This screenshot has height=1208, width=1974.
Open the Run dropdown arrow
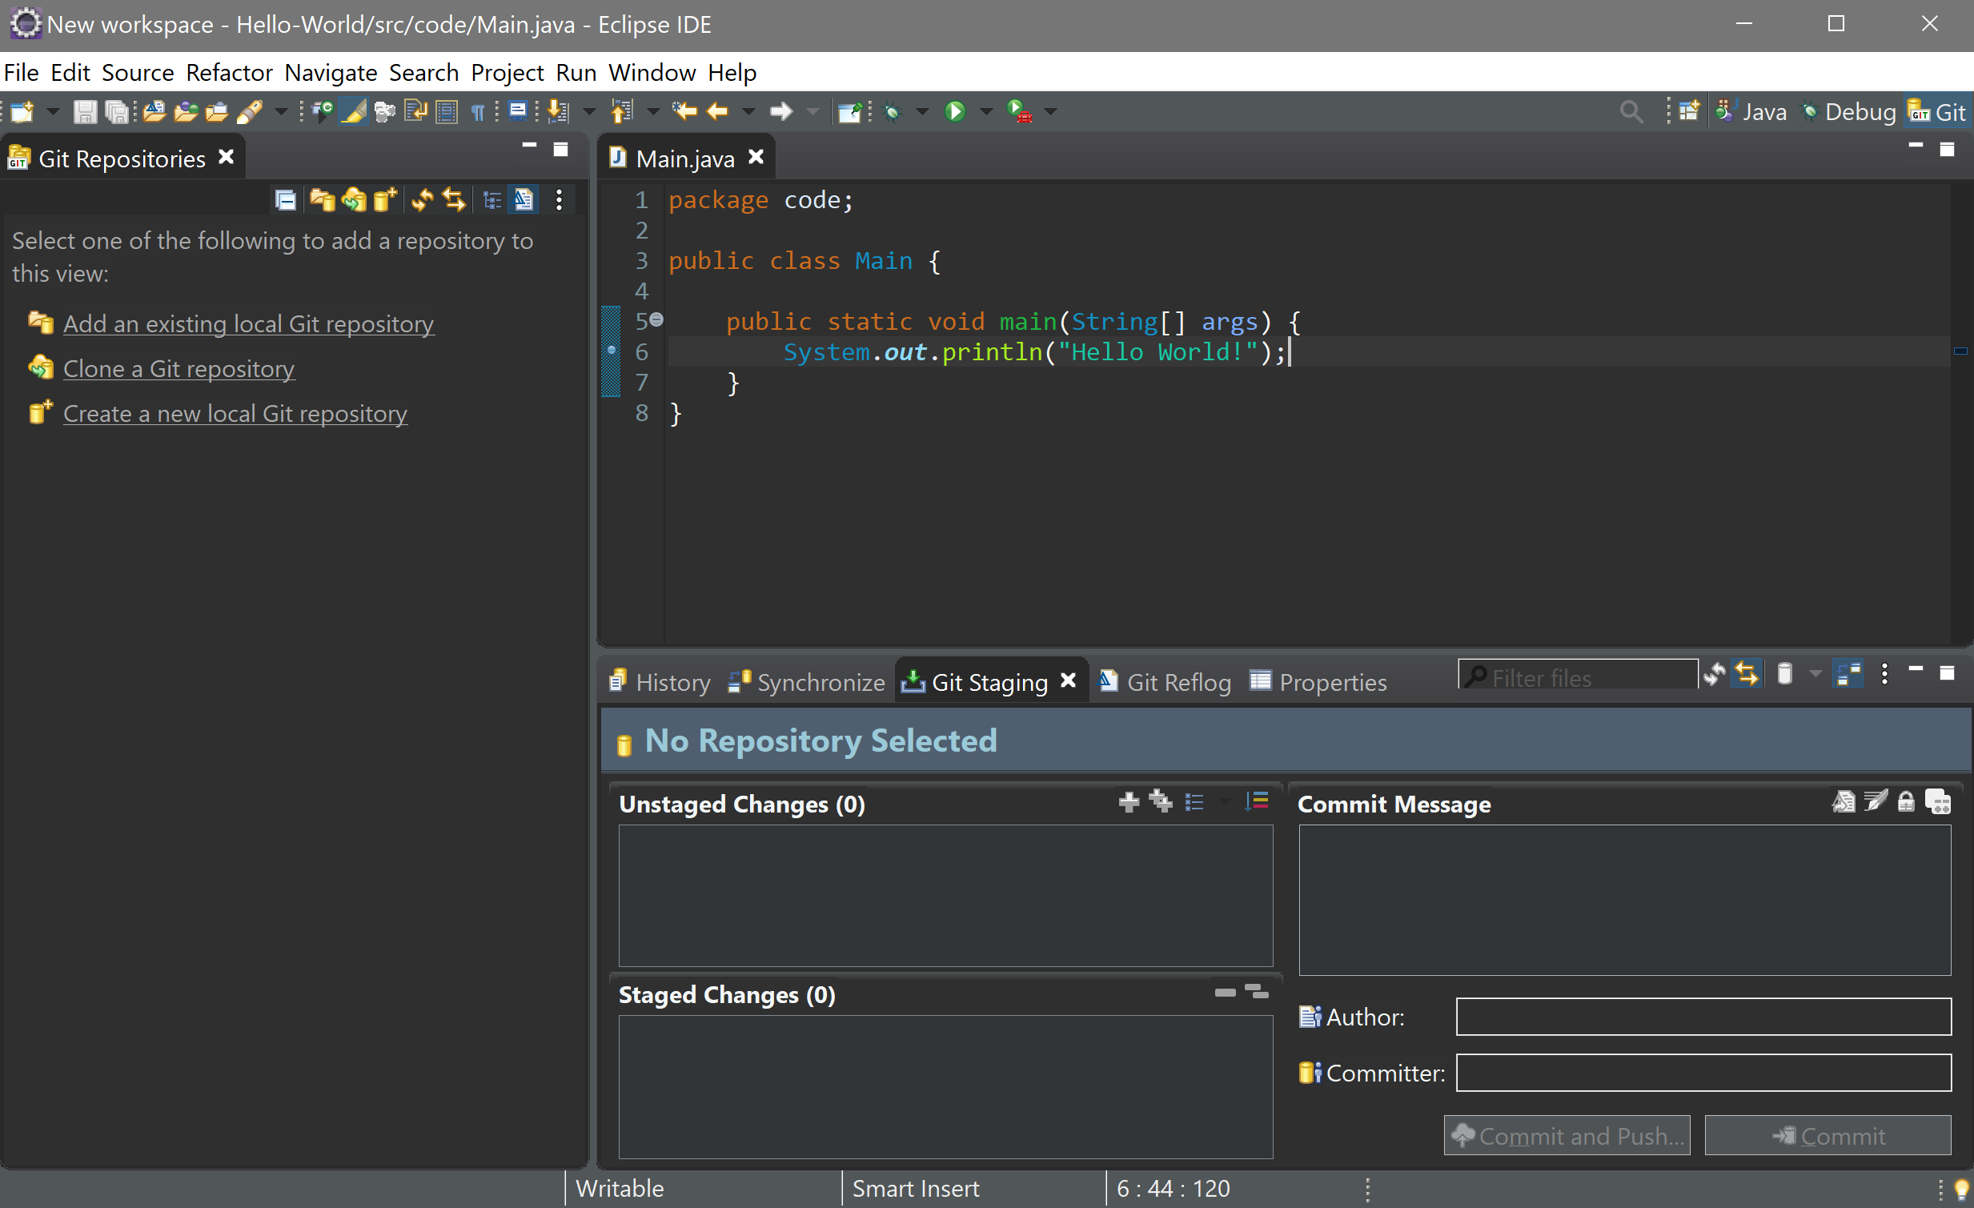pos(987,111)
